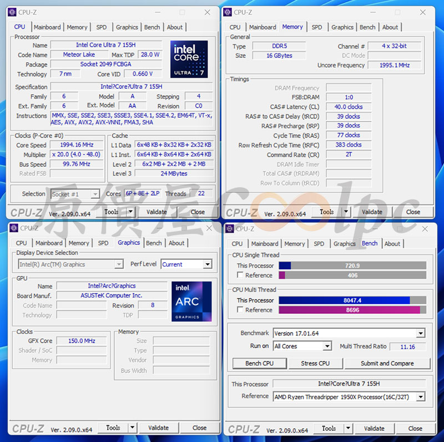This screenshot has width=444, height=442.
Task: Open the SPD tab in the Graphics window
Action: point(103,243)
